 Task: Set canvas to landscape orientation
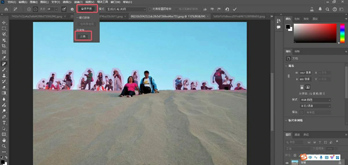(308, 87)
